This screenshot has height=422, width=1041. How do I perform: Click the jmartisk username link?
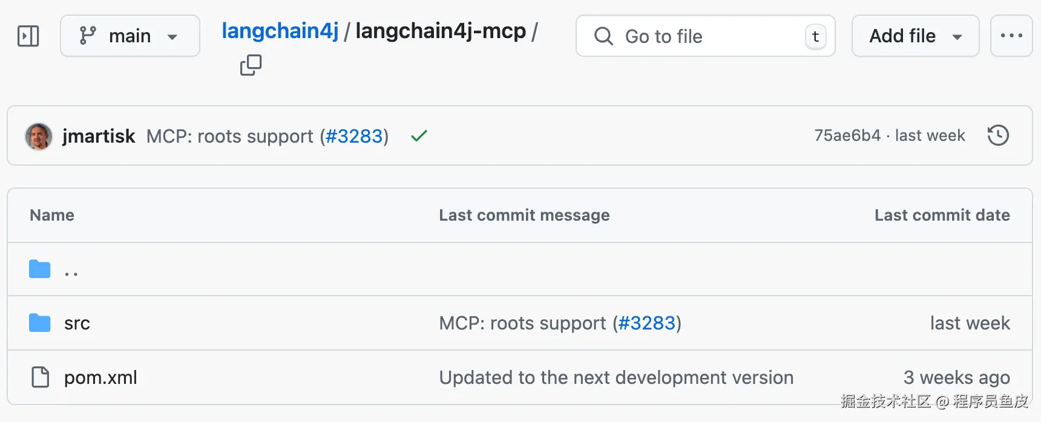pos(99,137)
